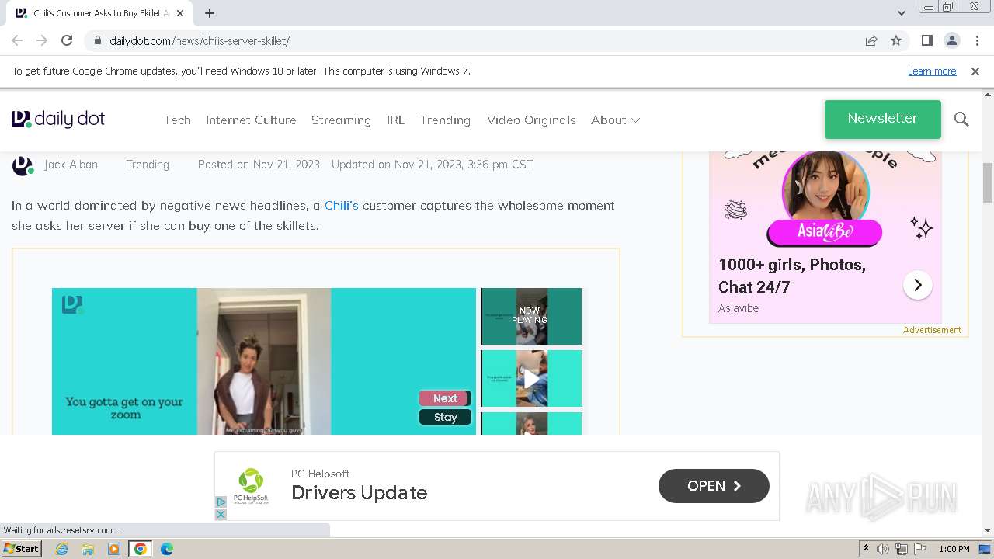Open the Tech menu item
The image size is (994, 559).
(x=177, y=120)
